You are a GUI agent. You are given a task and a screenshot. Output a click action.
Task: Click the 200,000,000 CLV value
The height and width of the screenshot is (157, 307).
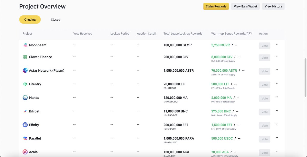176,57
